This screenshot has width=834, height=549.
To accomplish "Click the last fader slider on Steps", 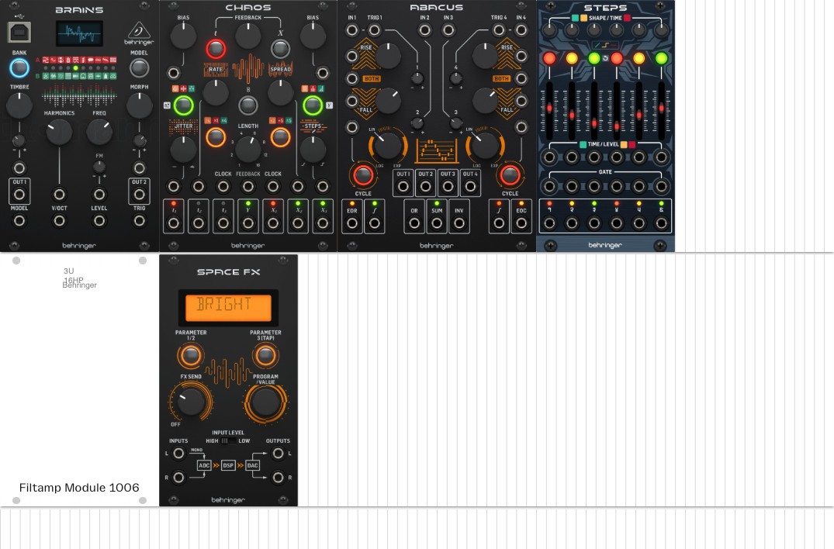I will click(661, 109).
